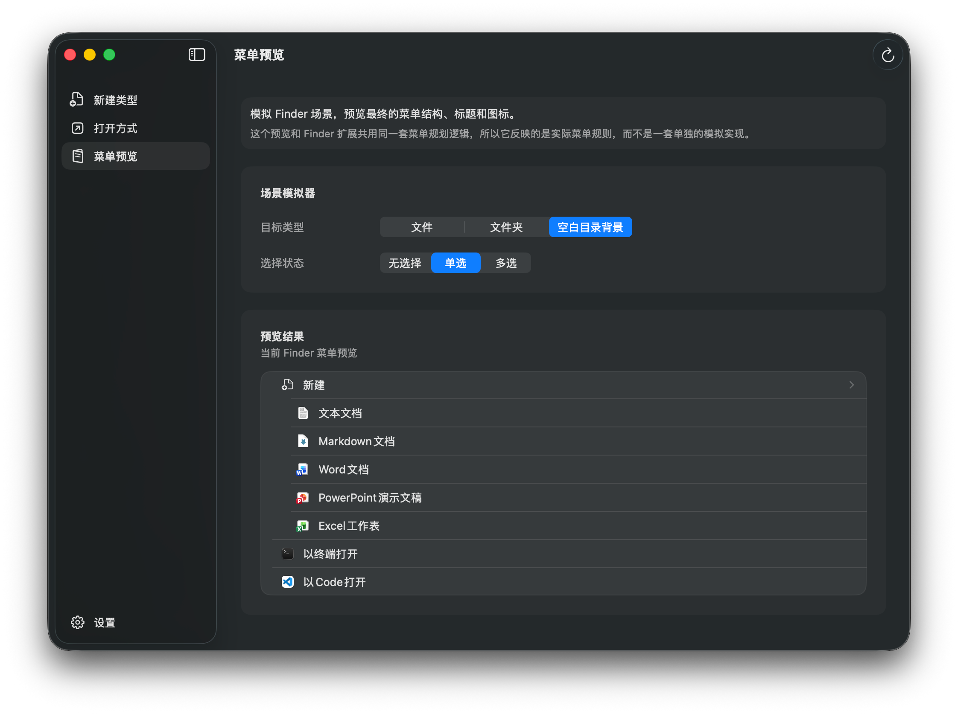Click the 目标类型 label
The width and height of the screenshot is (958, 714).
click(x=282, y=227)
